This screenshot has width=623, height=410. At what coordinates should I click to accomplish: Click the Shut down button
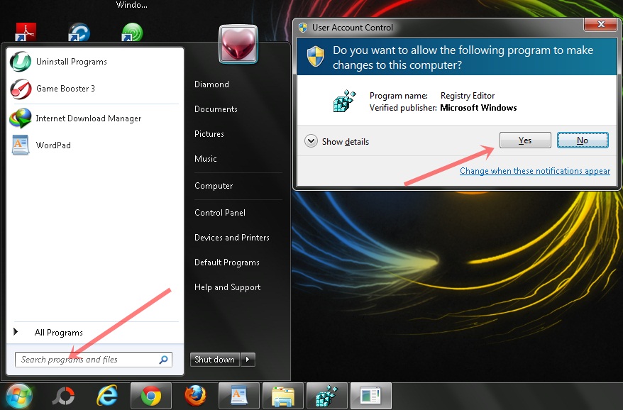point(214,360)
